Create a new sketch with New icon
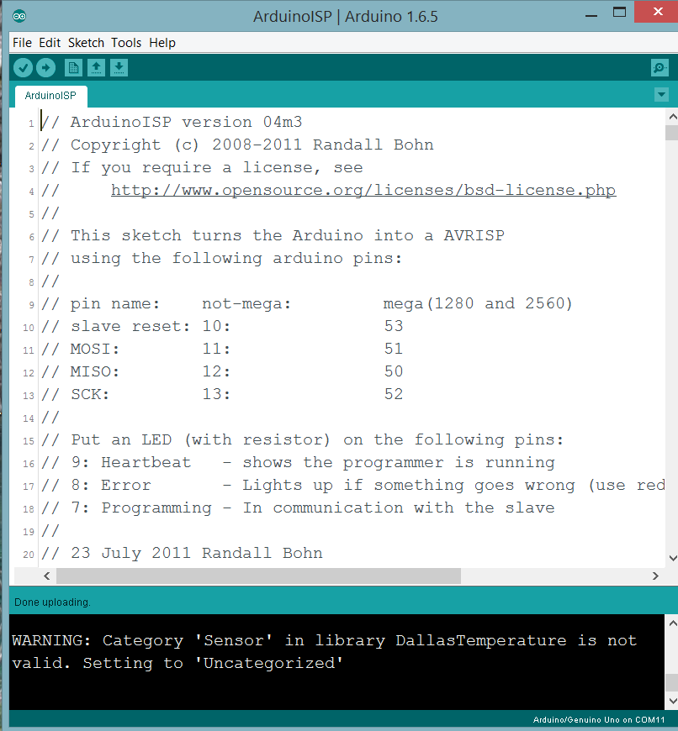This screenshot has height=731, width=678. click(73, 68)
